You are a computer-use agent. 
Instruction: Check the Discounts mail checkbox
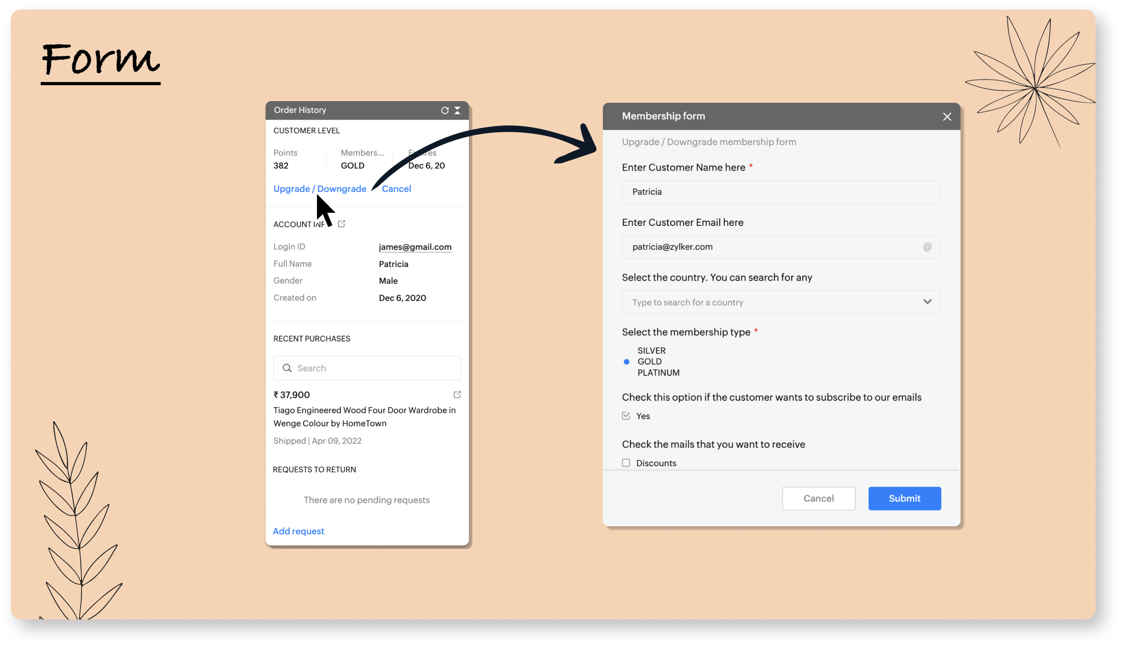pos(626,463)
